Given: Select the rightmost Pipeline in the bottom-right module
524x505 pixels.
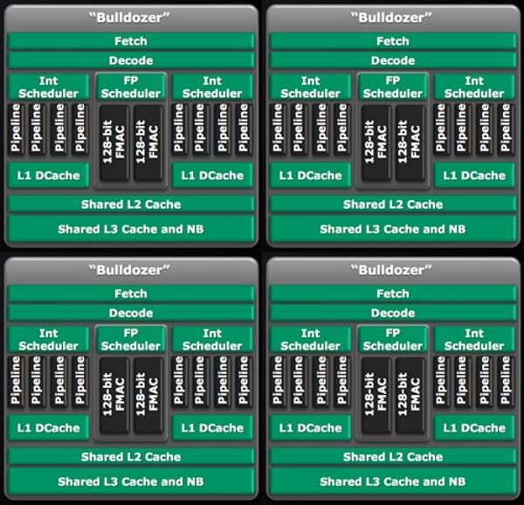Looking at the screenshot, I should [x=507, y=382].
